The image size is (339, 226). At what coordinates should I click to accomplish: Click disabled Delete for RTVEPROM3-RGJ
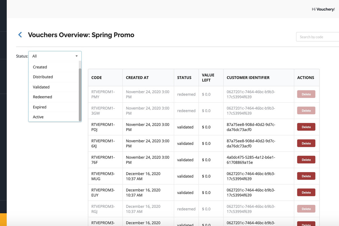306,209
